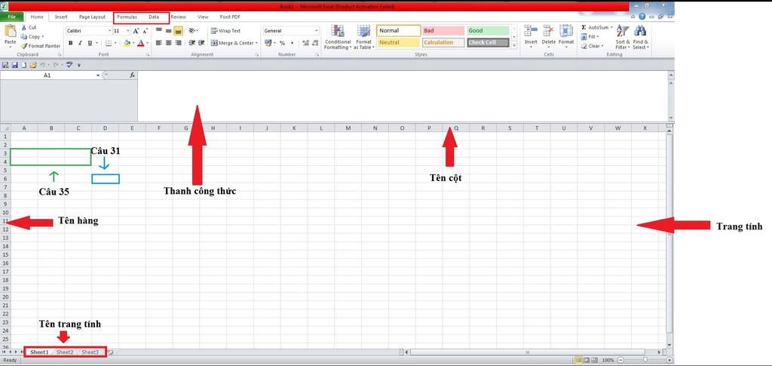Switch to the Foxit PDF tab
The image size is (772, 366).
(x=230, y=17)
